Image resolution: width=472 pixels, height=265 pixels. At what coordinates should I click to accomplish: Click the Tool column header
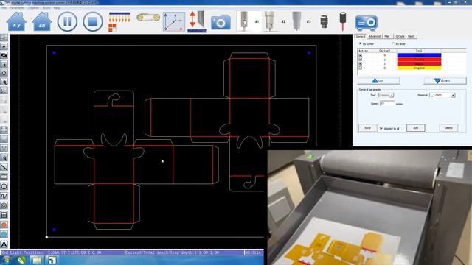[419, 51]
